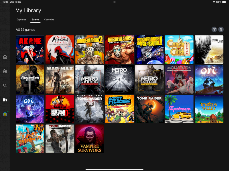The image size is (229, 171).
Task: Open Rise of the Tomb Raider tile
Action: tap(90, 109)
